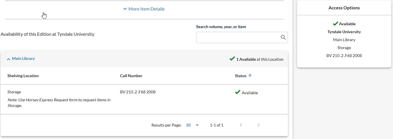Go to next results page
This screenshot has height=139, width=393.
pyautogui.click(x=259, y=125)
